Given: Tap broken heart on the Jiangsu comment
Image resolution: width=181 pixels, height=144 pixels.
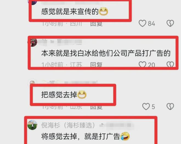Looking at the screenshot, I should [x=170, y=64].
